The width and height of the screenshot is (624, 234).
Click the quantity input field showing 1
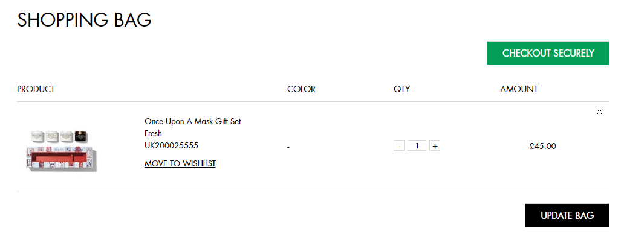417,146
